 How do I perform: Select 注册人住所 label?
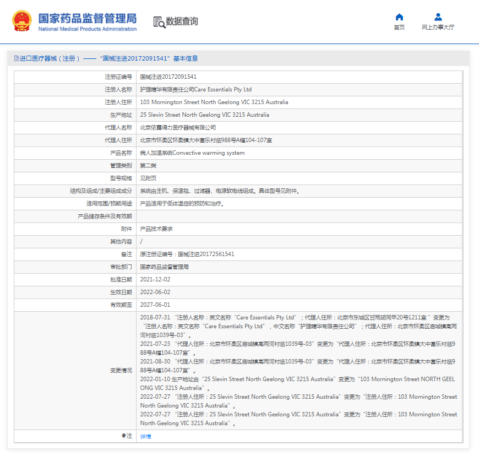point(118,102)
